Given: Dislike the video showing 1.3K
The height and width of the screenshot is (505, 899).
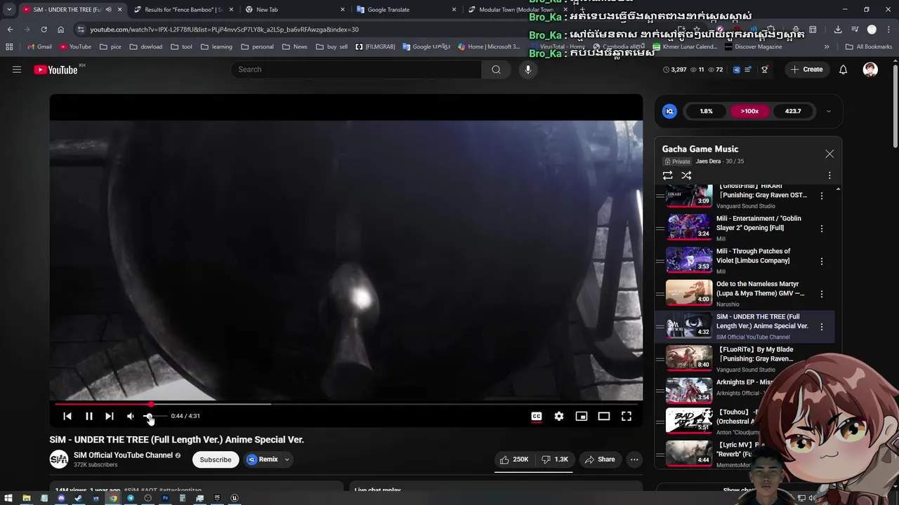Looking at the screenshot, I should coord(554,459).
